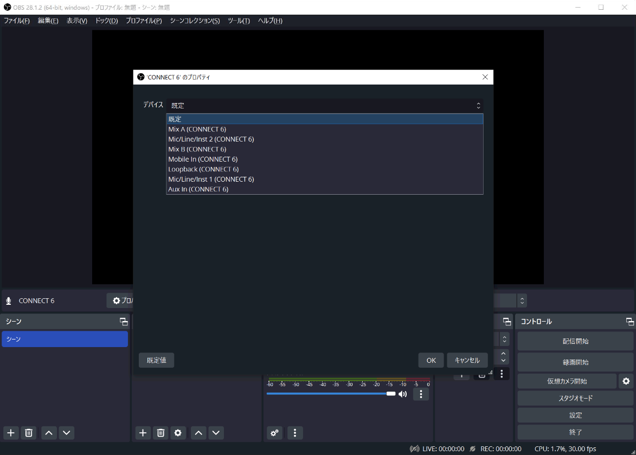Screen dimensions: 636x455
Task: Click the REC status icon in the status bar
Action: (473, 449)
